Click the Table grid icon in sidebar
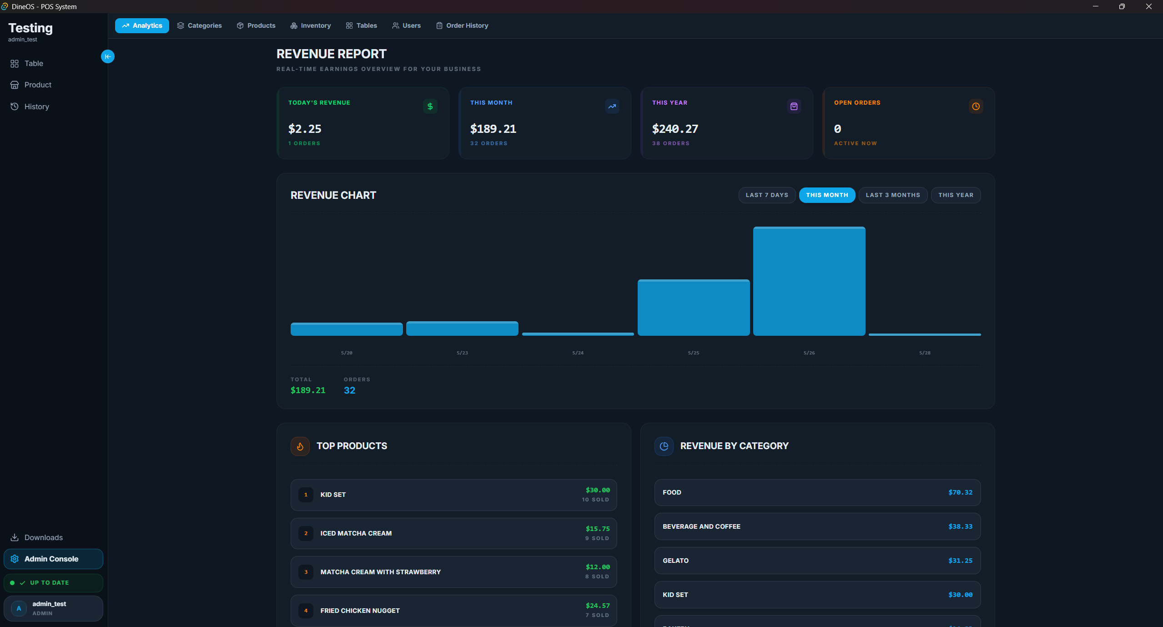Screen dimensions: 1163x627 click(15, 64)
